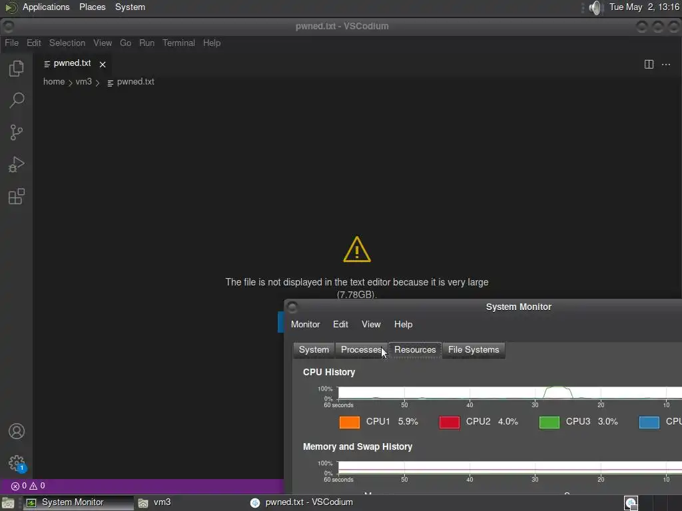Open the Extensions view
This screenshot has width=682, height=511.
coord(17,196)
